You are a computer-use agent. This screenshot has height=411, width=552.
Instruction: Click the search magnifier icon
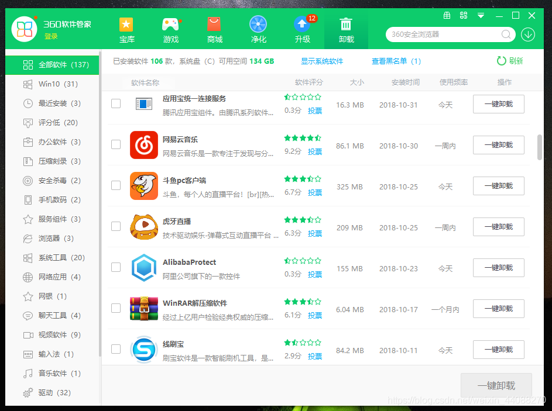click(x=506, y=34)
